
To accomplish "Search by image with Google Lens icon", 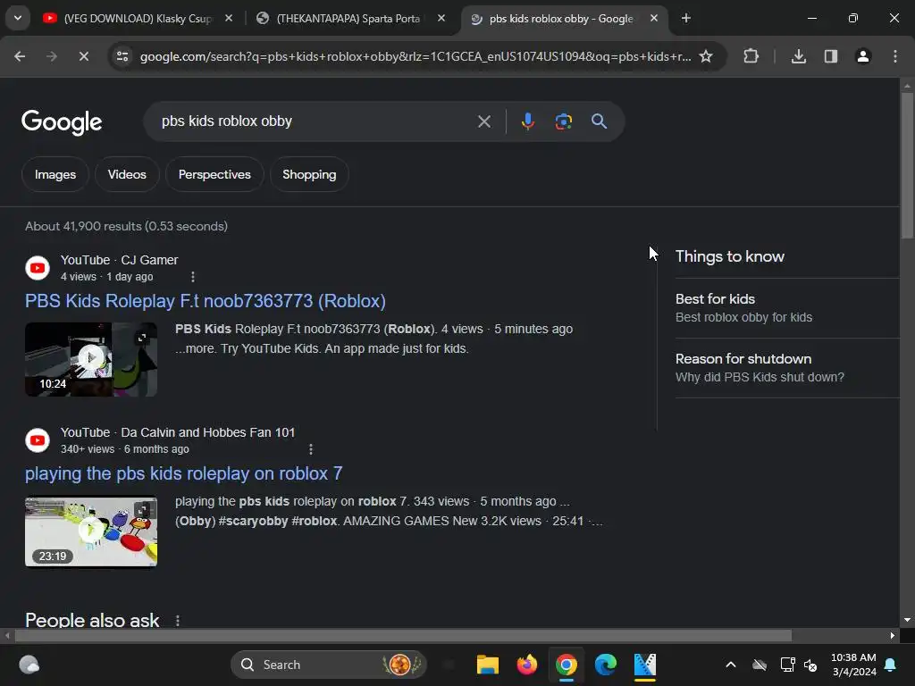I will [564, 121].
